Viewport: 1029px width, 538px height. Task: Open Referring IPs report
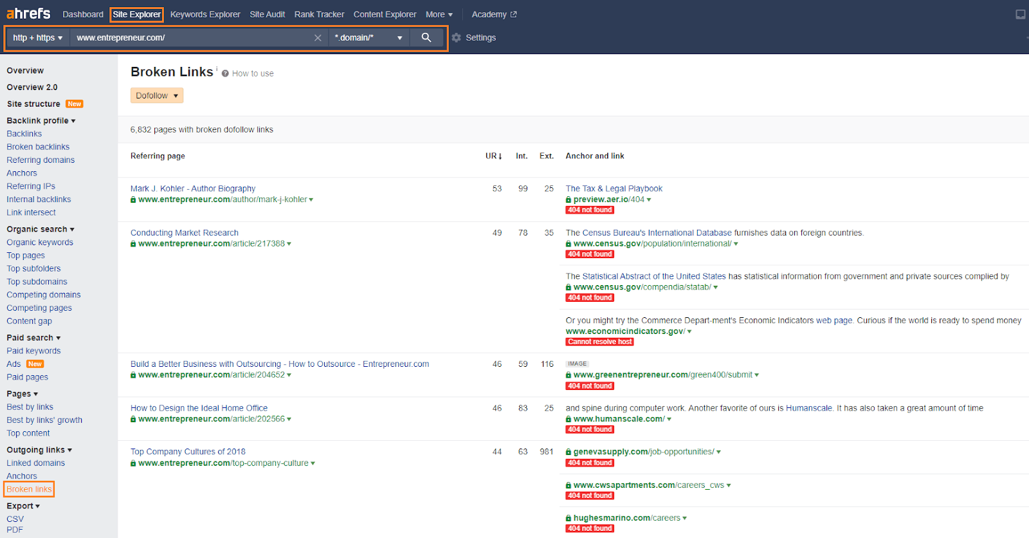point(31,187)
